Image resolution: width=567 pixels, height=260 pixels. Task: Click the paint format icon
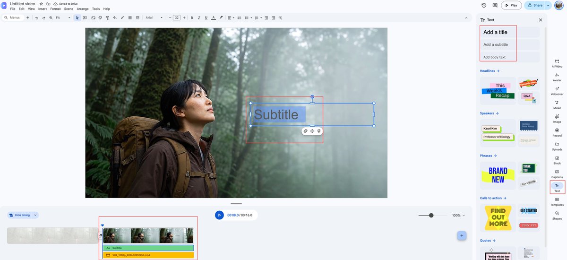[108, 17]
